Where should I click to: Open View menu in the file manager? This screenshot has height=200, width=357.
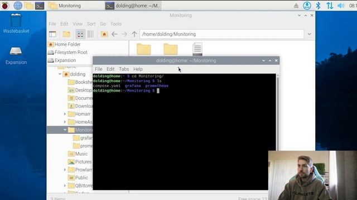point(78,24)
